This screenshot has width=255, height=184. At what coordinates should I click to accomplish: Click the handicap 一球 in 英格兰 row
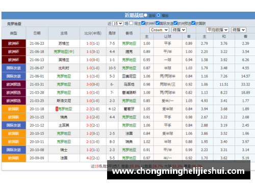pos(168,60)
